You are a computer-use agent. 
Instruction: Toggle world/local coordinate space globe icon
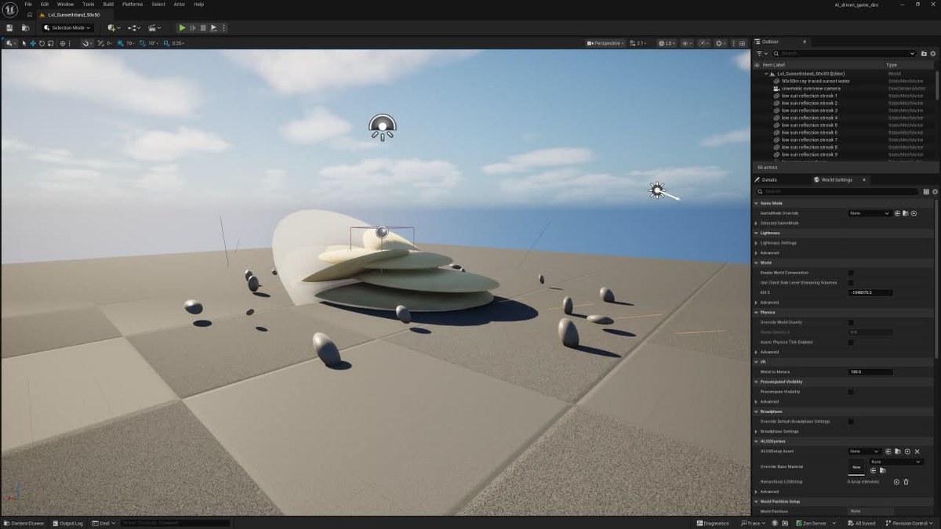coord(63,43)
